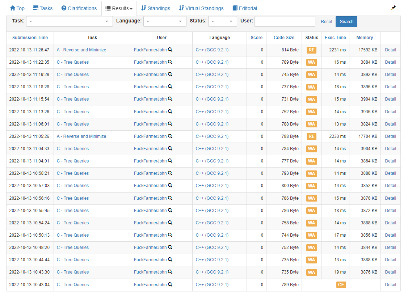The image size is (412, 296).
Task: Click the RE status badge at 11:26:47
Action: (x=311, y=50)
